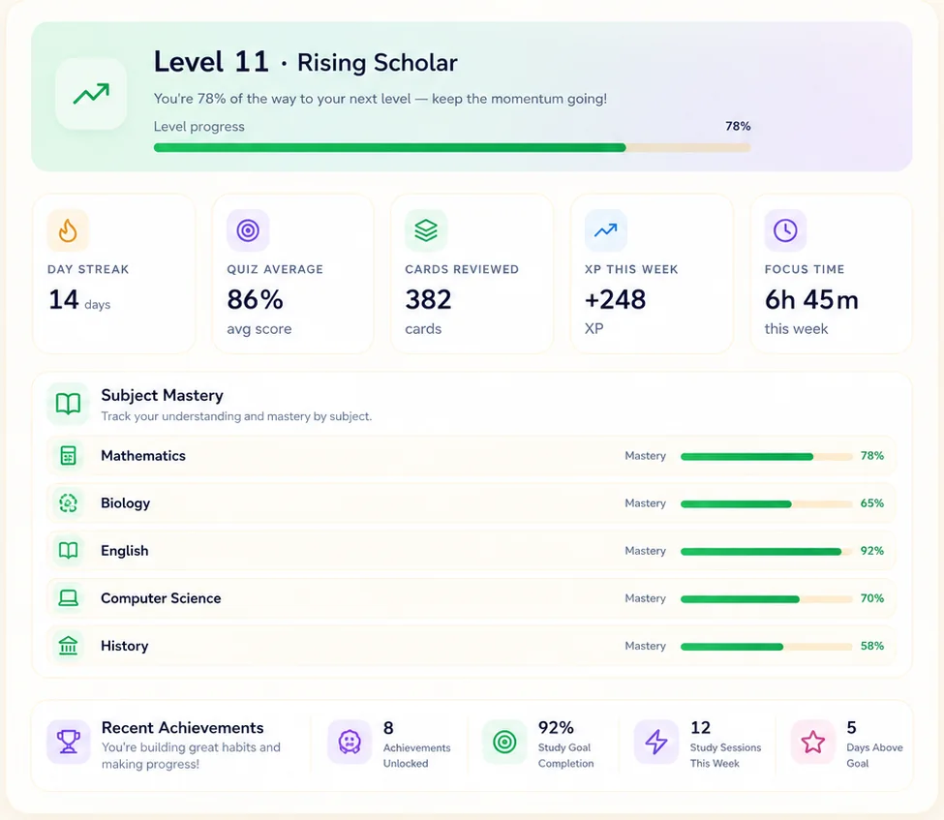Click the clock icon on Focus Time card

point(785,230)
